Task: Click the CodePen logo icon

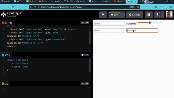Action: coord(4,15)
